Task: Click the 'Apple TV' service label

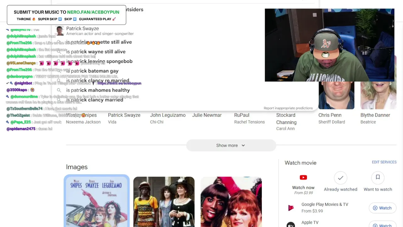Action: point(310,222)
